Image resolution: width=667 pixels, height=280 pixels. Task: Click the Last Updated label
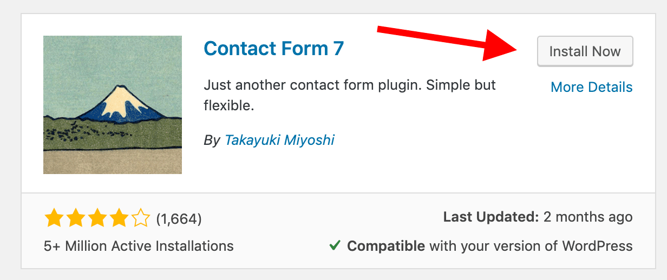point(491,217)
